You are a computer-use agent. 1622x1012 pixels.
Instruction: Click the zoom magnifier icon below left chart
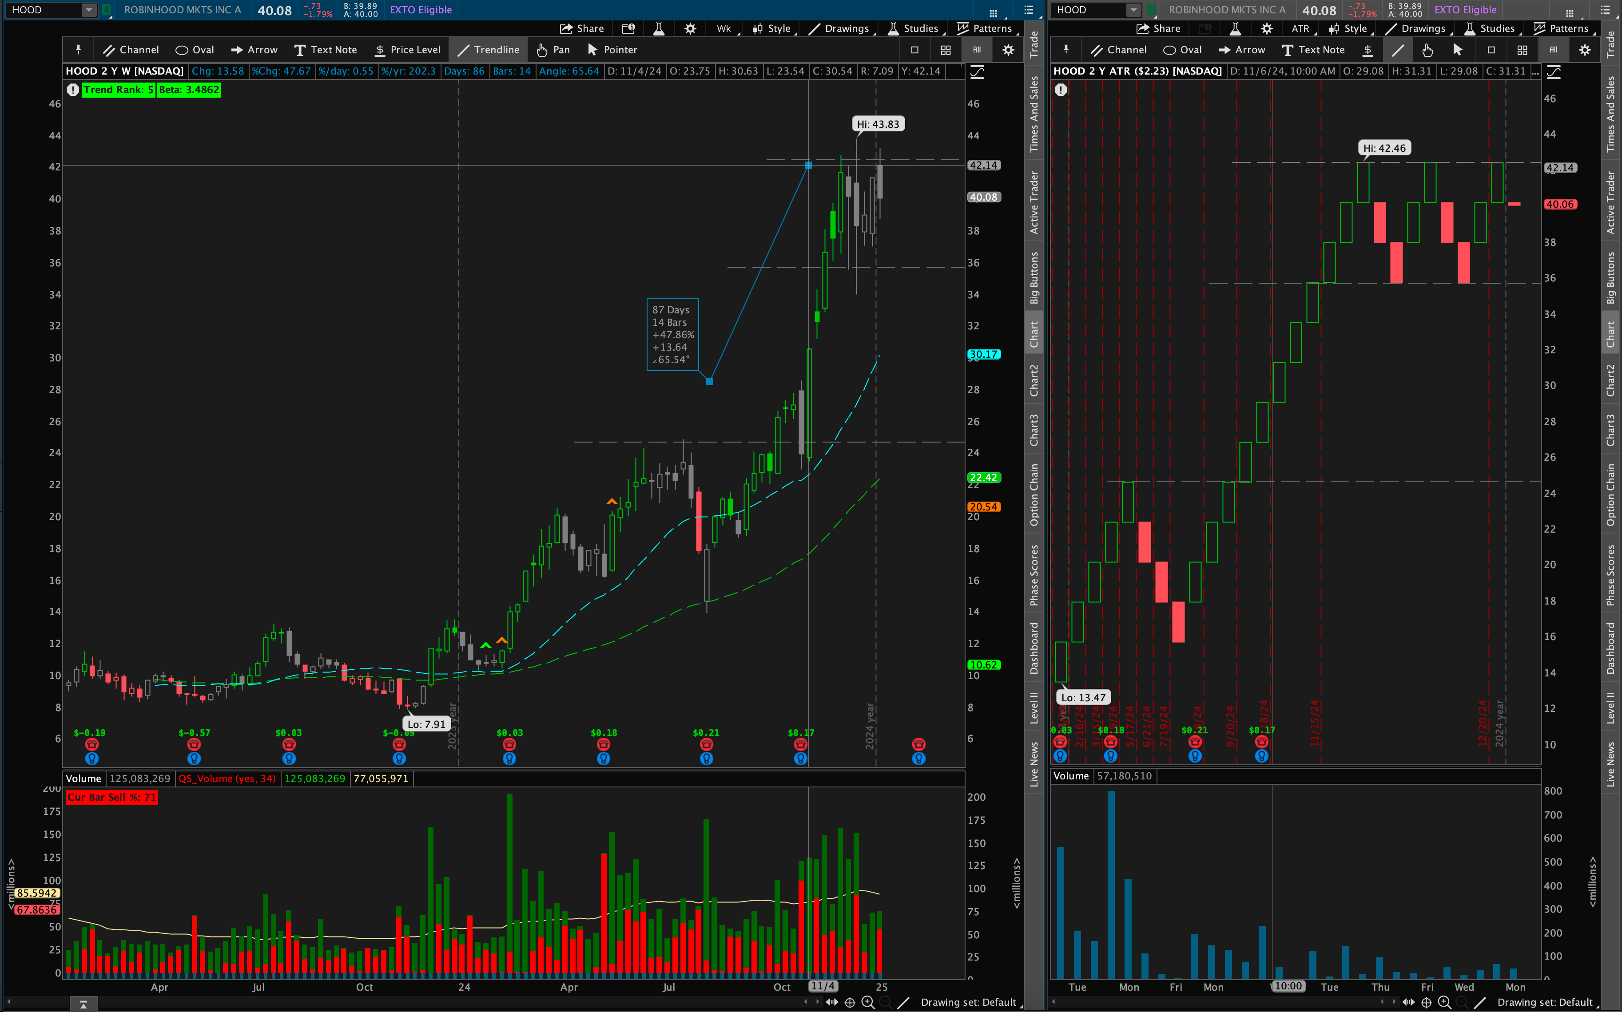pos(868,1002)
